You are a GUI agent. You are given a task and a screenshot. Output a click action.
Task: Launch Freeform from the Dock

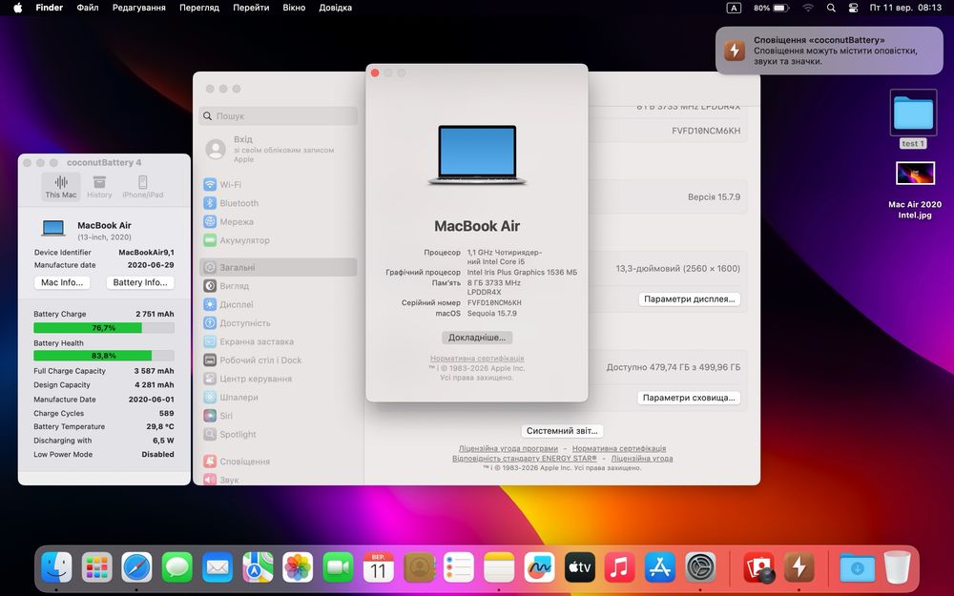click(x=539, y=567)
